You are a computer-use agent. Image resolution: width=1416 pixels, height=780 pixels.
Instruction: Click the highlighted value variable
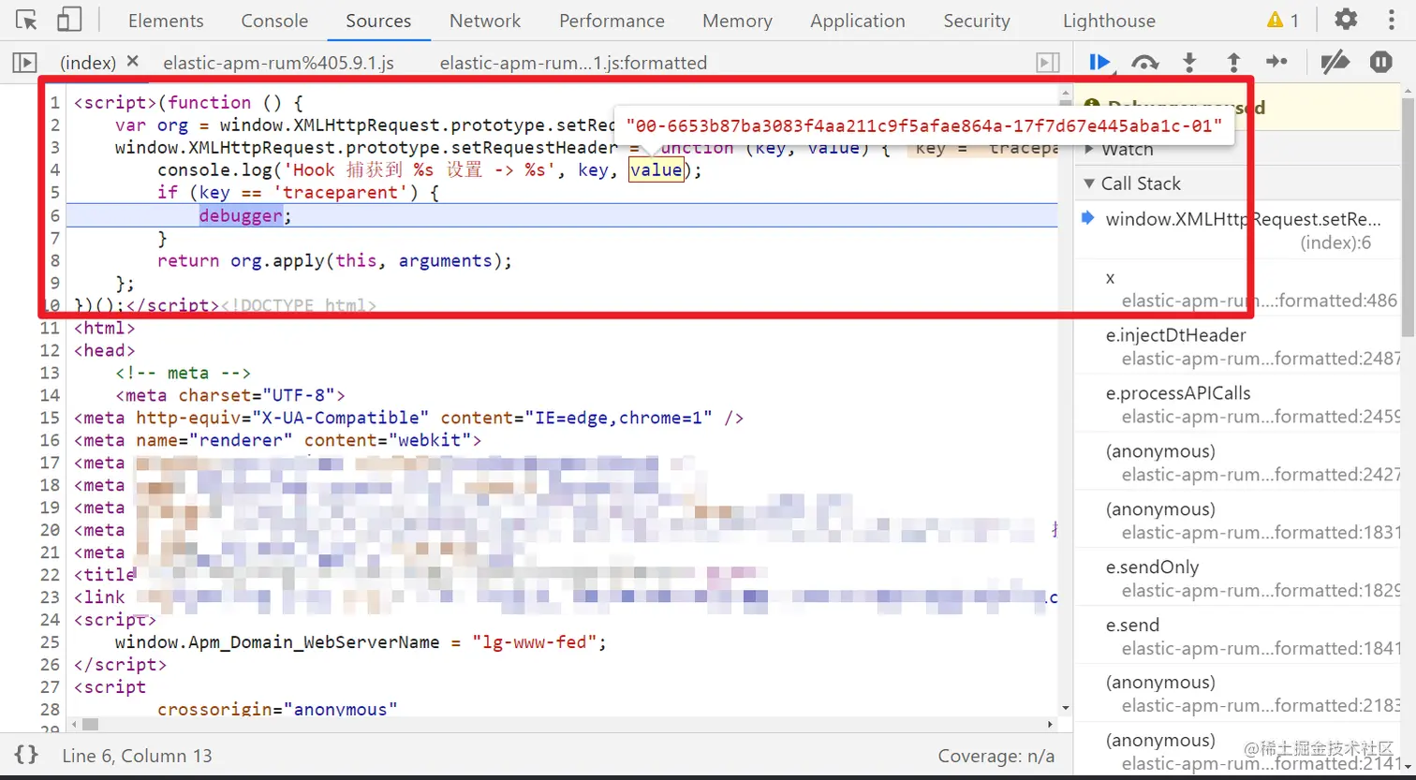[656, 170]
